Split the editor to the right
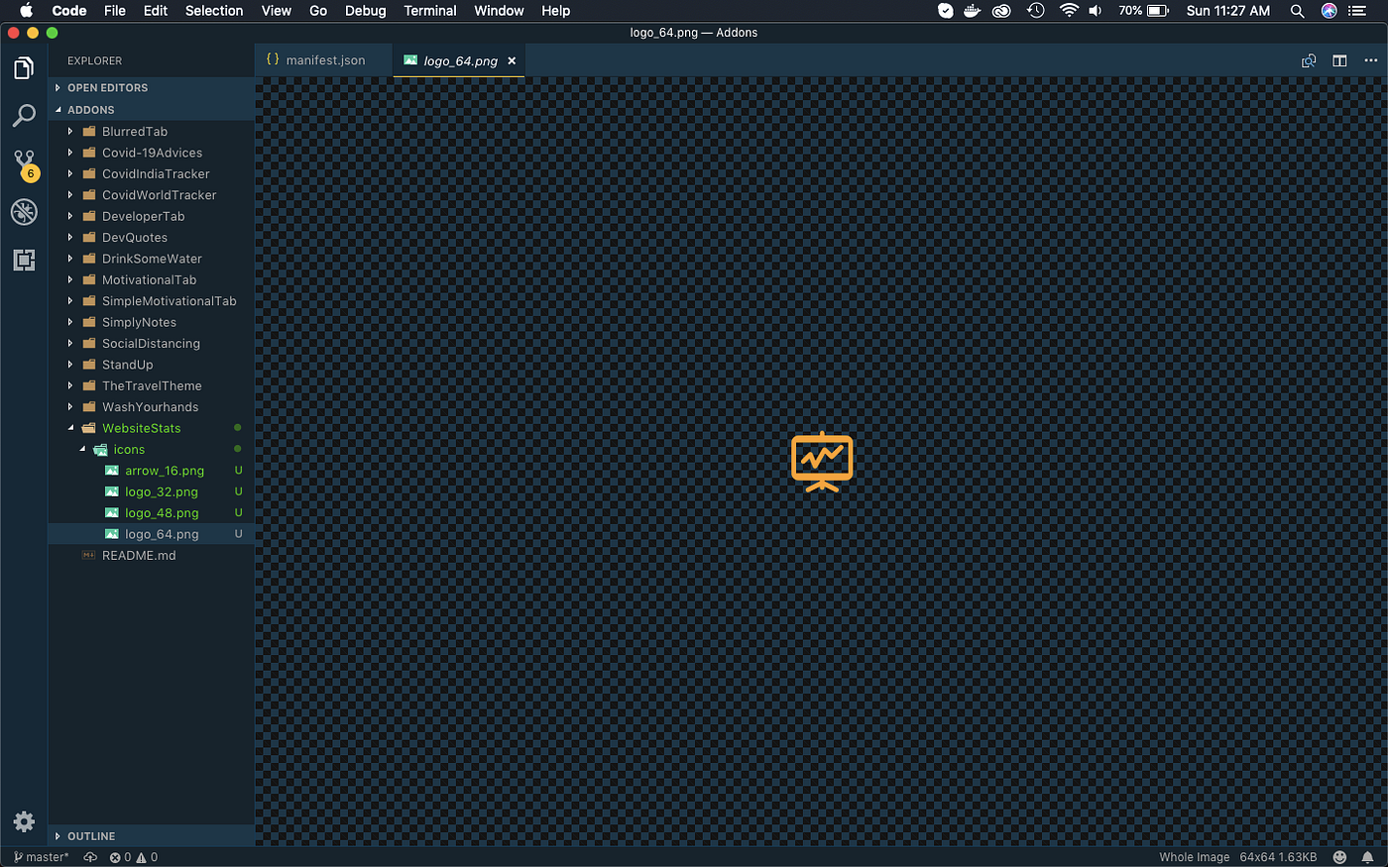 (1339, 60)
